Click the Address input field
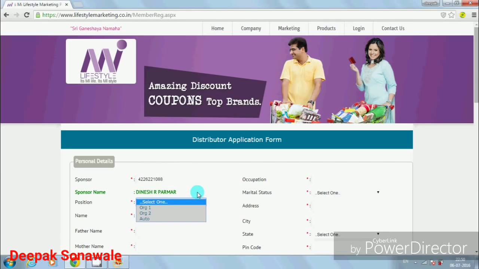This screenshot has height=269, width=479. click(347, 205)
